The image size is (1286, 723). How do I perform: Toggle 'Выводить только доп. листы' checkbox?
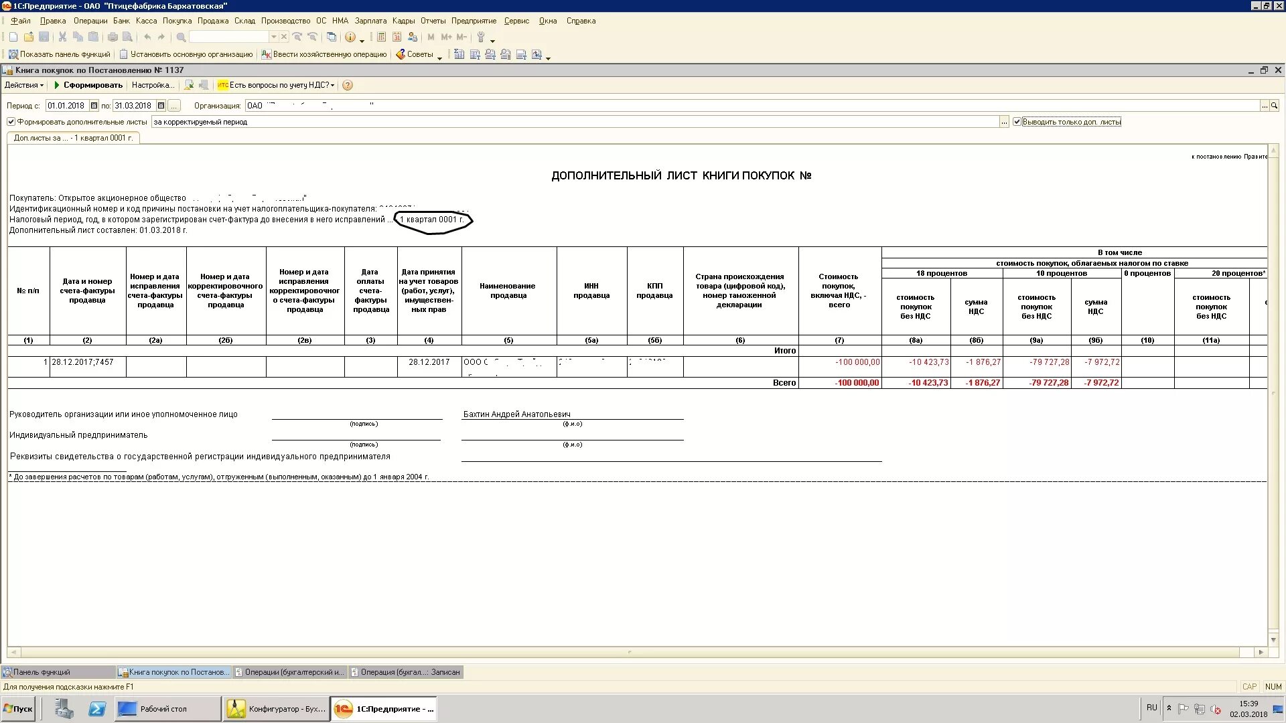(x=1017, y=122)
